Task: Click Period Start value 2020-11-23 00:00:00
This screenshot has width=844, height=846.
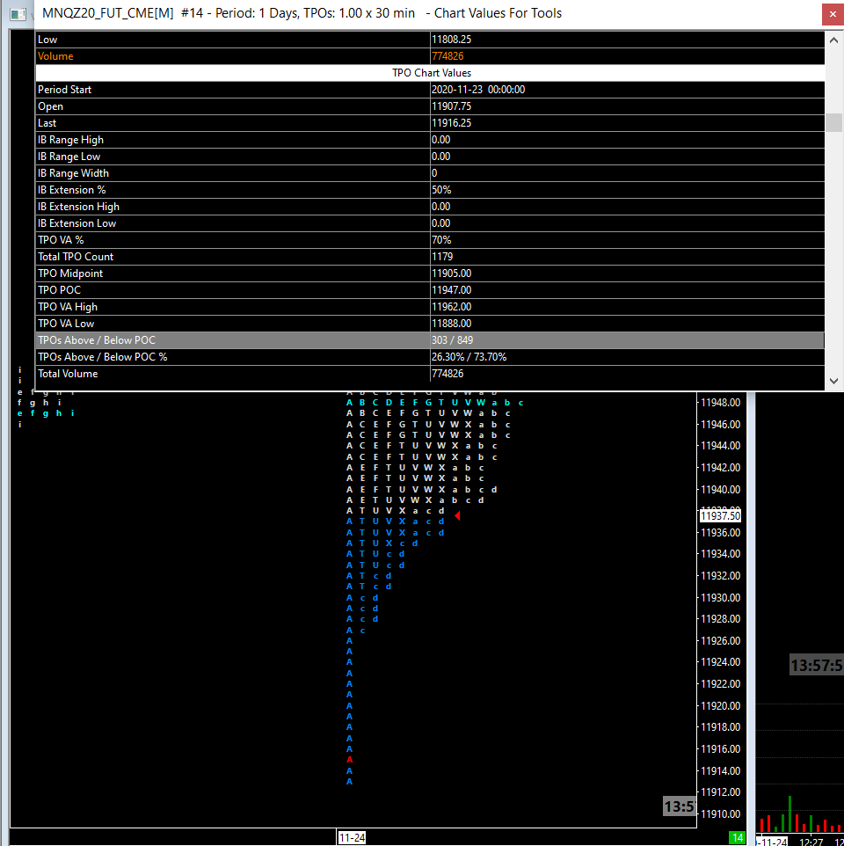Action: [478, 90]
